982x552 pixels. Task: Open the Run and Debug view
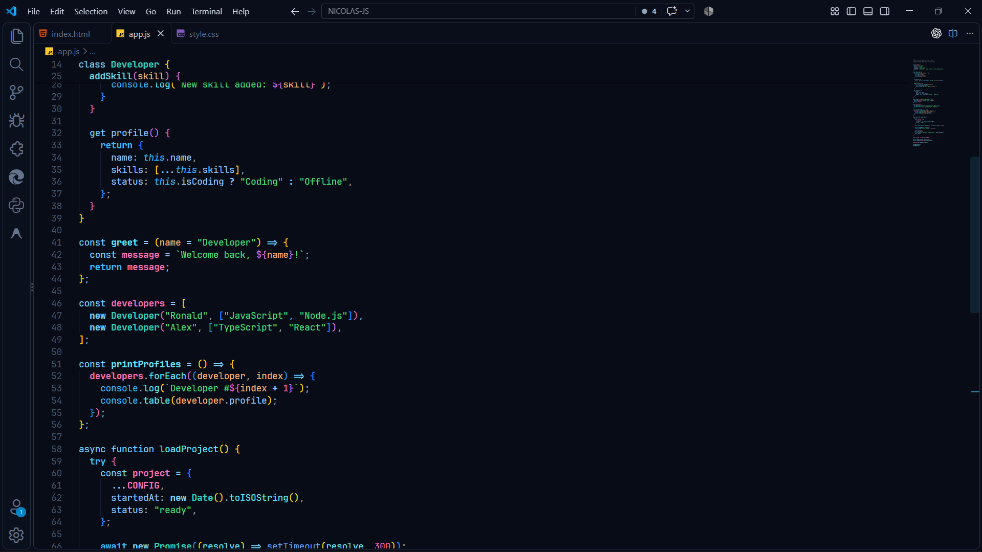click(x=16, y=121)
